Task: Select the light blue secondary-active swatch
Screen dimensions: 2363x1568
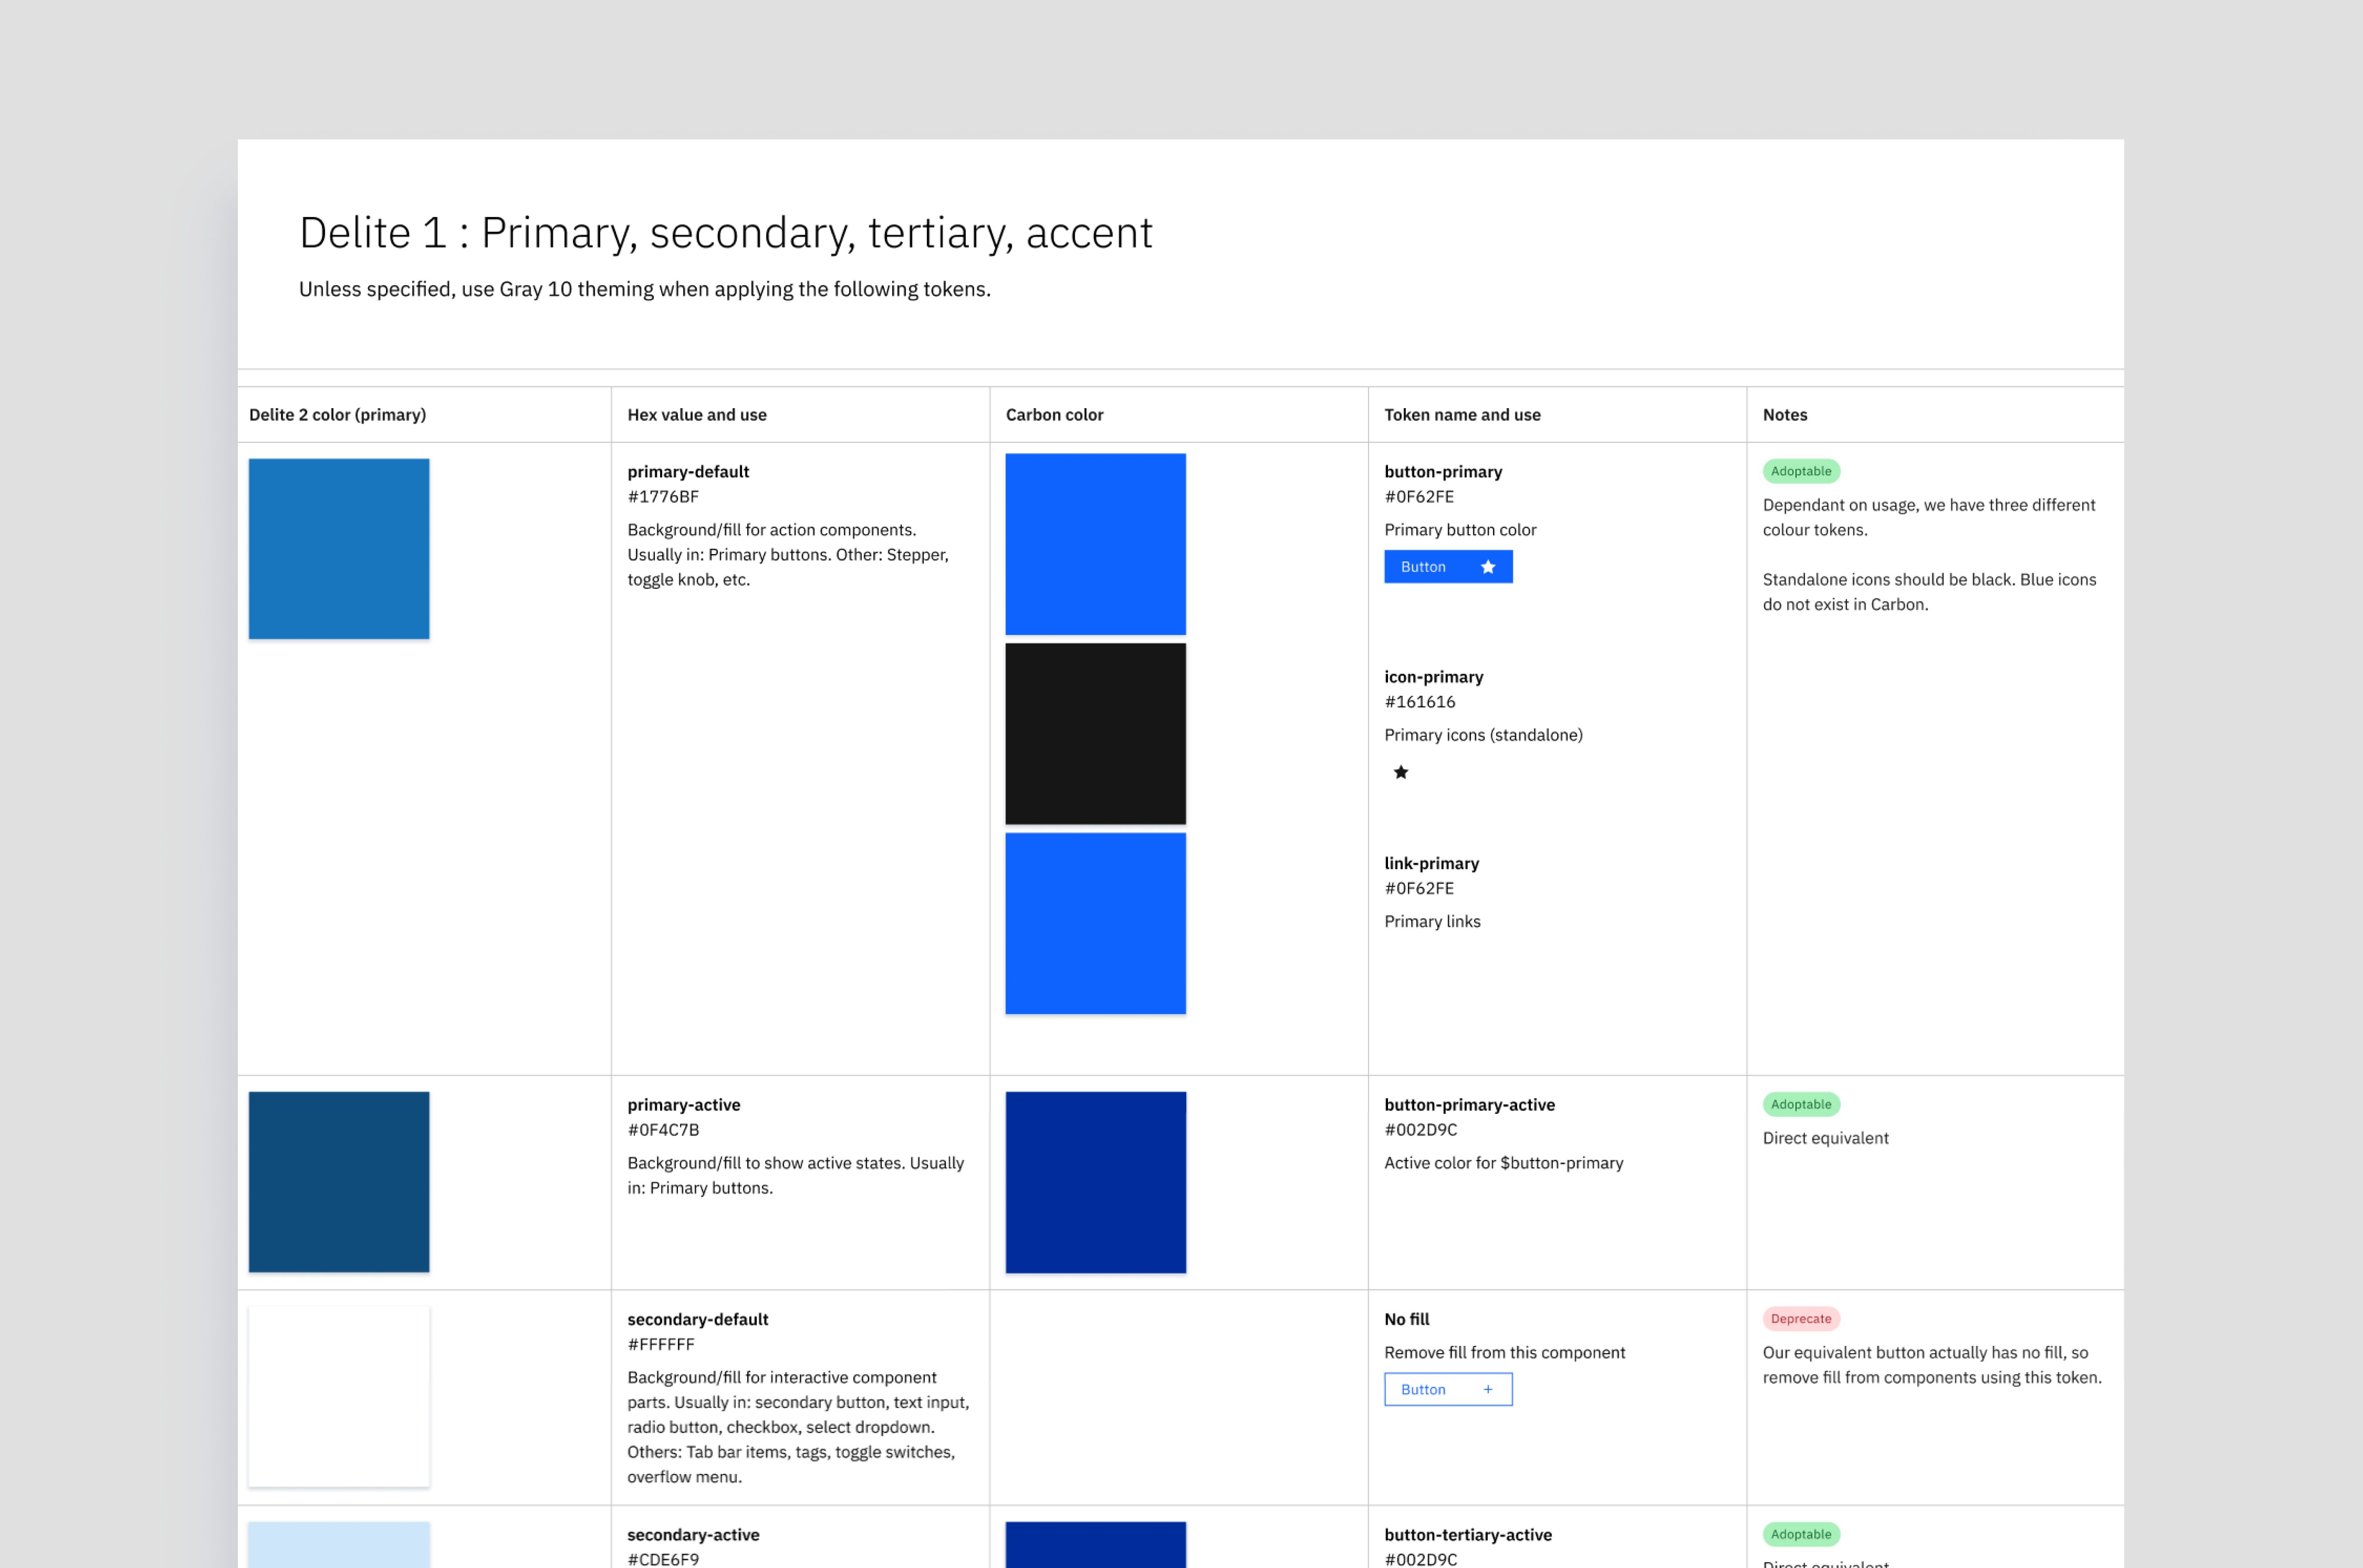Action: click(x=339, y=1545)
